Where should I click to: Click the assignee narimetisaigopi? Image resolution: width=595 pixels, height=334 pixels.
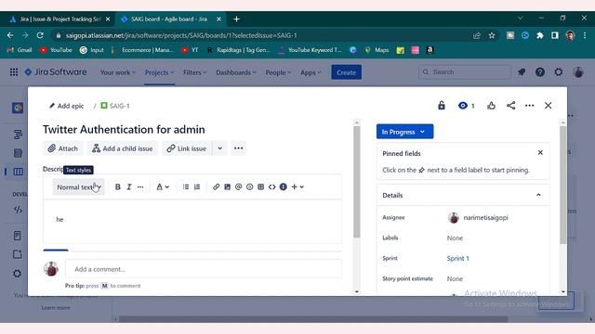(478, 218)
